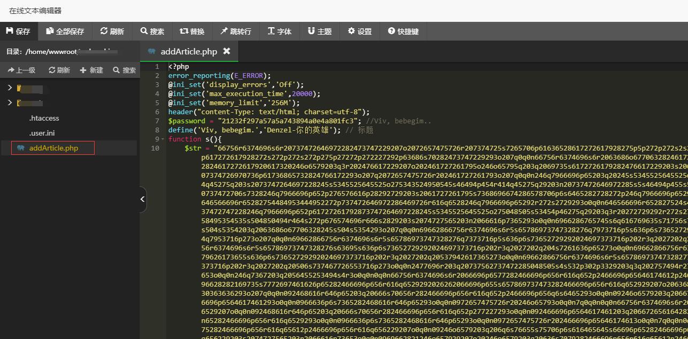Image resolution: width=688 pixels, height=339 pixels.
Task: Click the 'max_execution_time' ini_set line
Action: point(244,94)
